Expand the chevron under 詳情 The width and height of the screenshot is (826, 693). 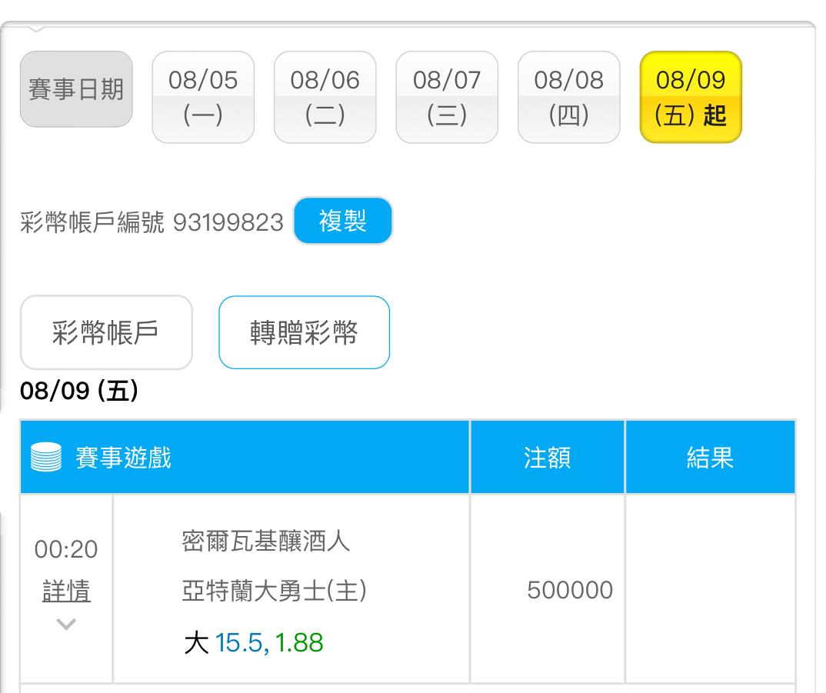(66, 624)
